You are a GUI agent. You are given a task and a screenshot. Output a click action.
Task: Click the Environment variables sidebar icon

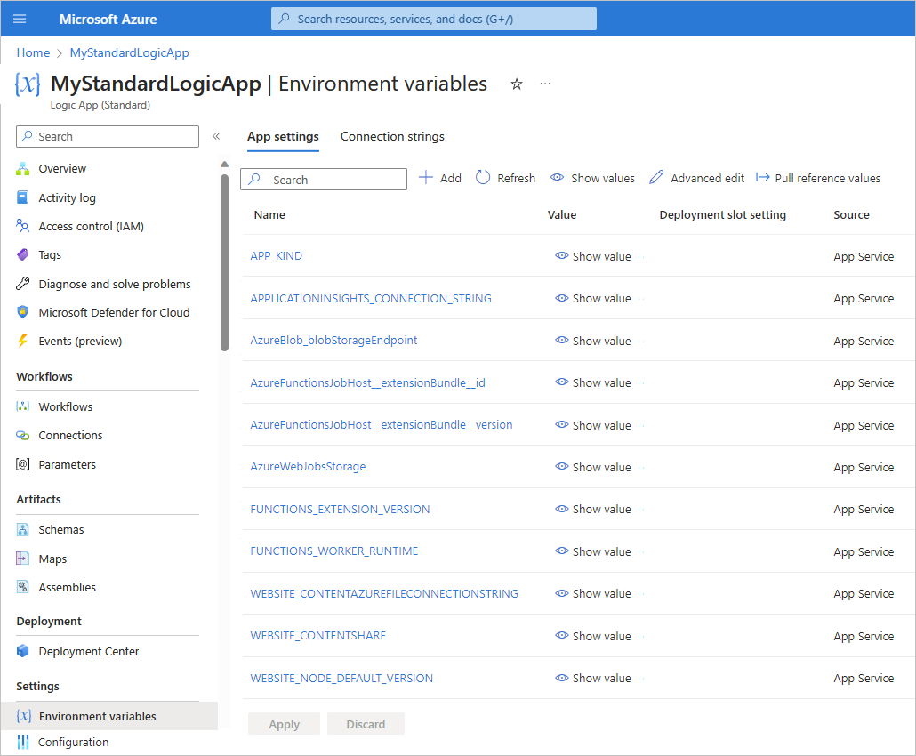24,716
